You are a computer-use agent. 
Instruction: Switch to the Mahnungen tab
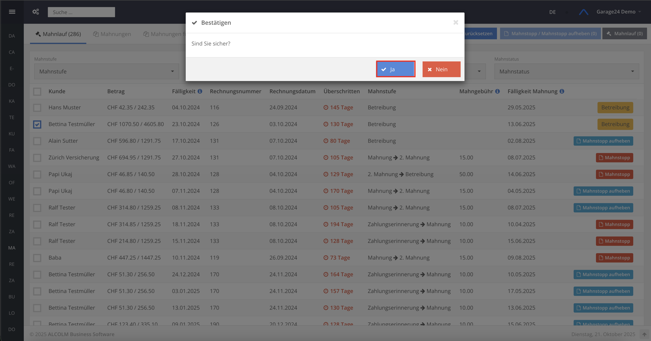tap(112, 34)
